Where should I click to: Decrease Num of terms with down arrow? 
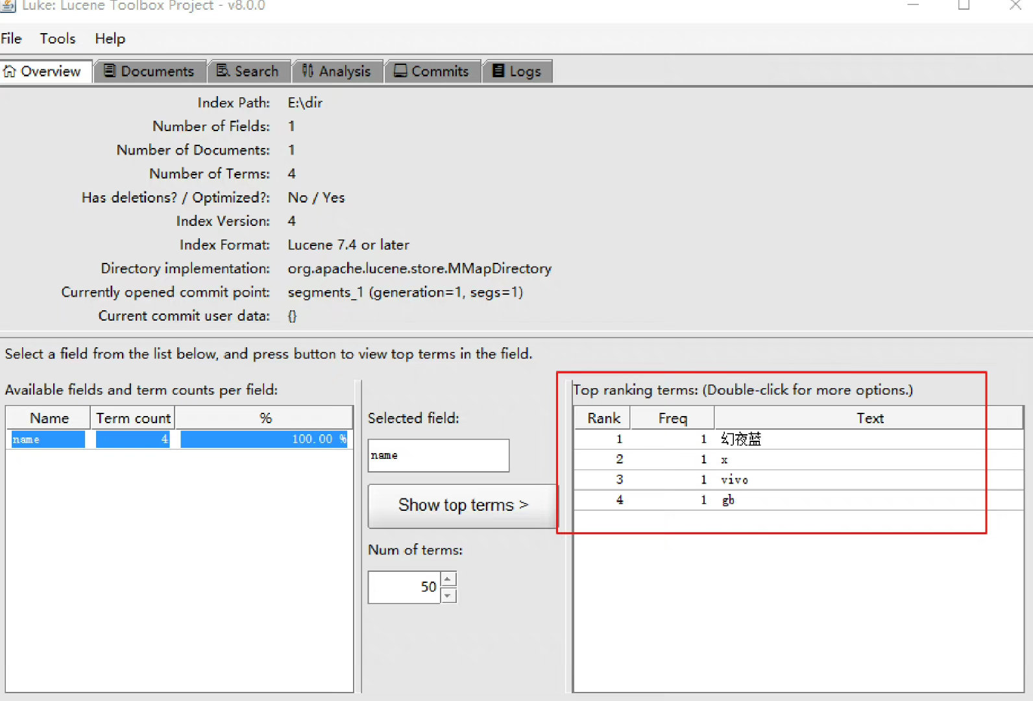point(448,595)
